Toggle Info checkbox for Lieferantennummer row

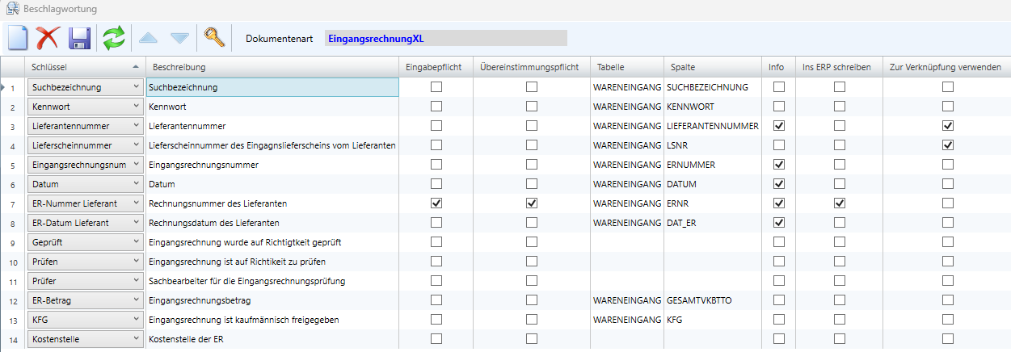tap(779, 126)
